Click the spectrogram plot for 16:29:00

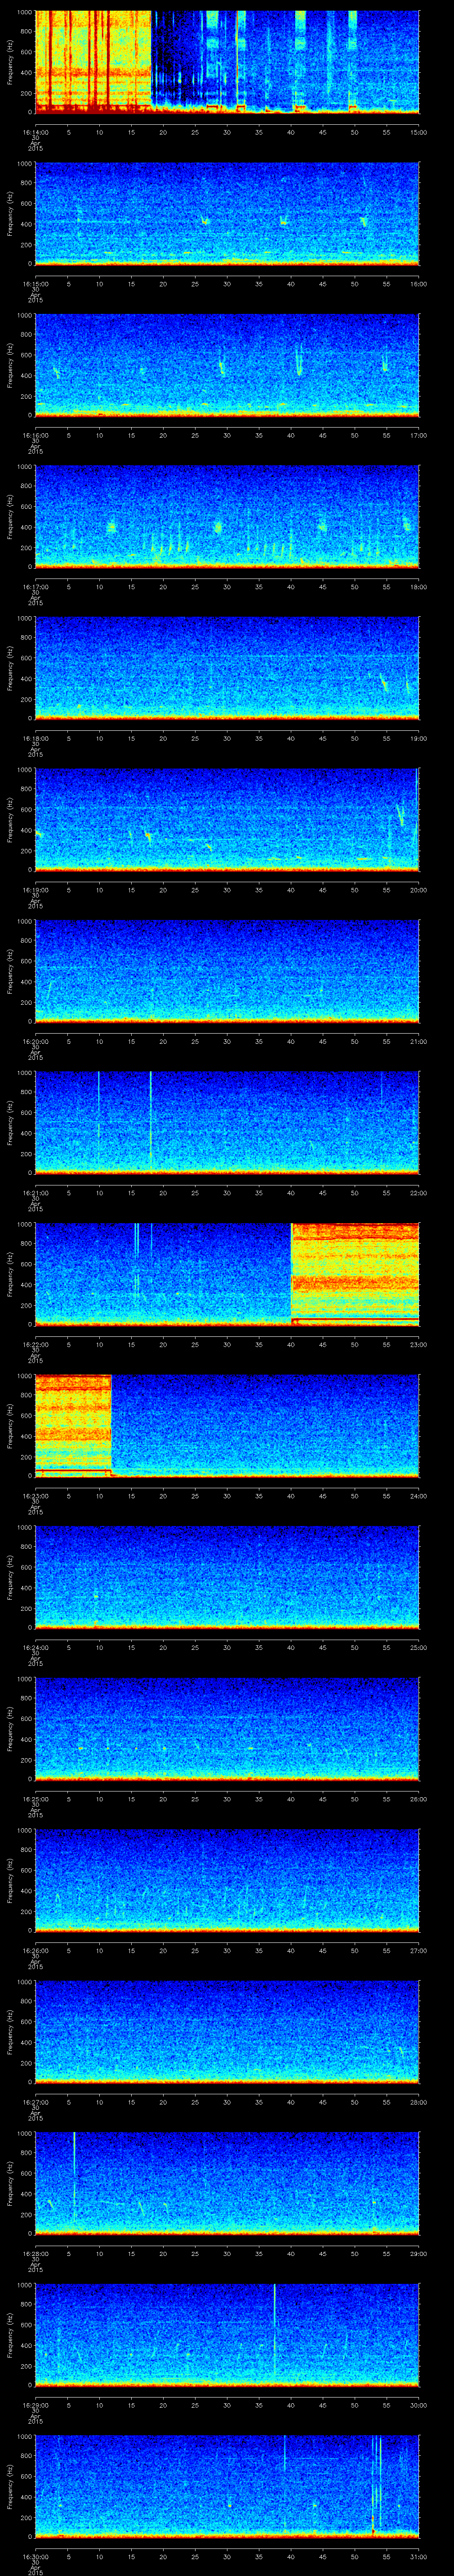click(227, 2335)
